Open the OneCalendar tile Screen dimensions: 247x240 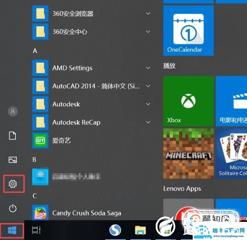[188, 30]
